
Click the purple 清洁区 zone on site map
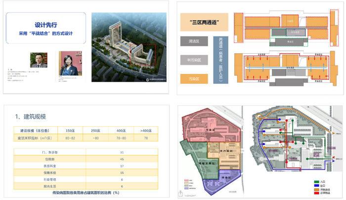pyautogui.click(x=222, y=180)
